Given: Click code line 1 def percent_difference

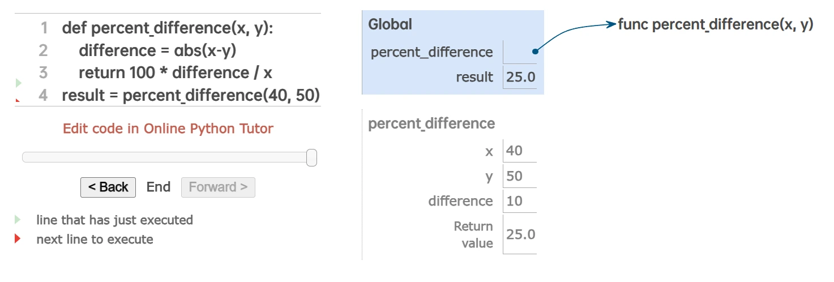Looking at the screenshot, I should (x=168, y=28).
